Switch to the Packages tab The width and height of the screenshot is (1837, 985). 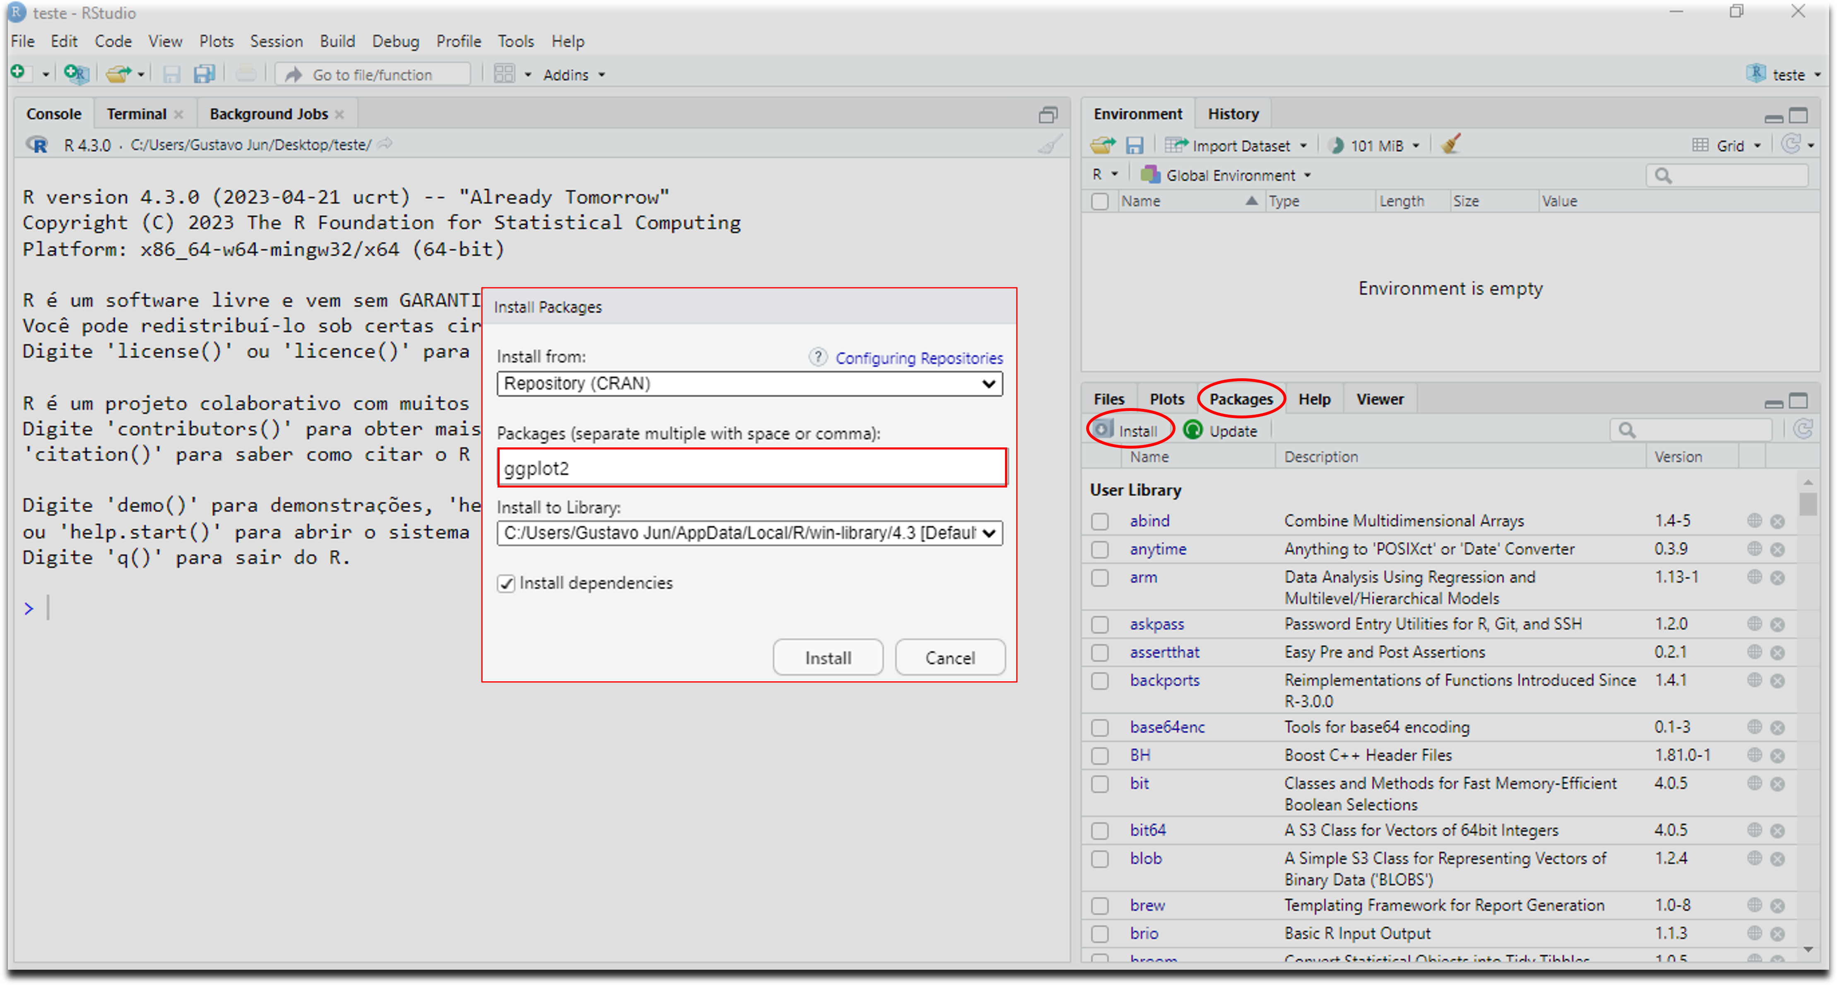pyautogui.click(x=1241, y=399)
